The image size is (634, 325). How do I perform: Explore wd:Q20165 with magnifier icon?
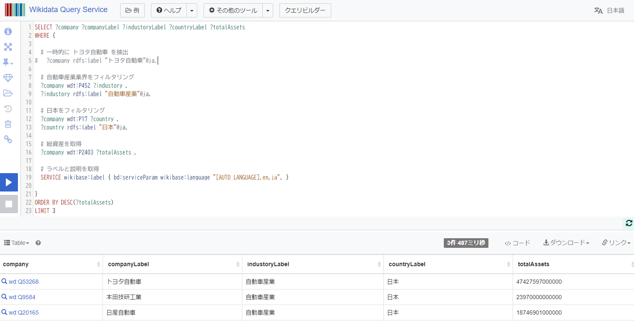click(x=4, y=312)
